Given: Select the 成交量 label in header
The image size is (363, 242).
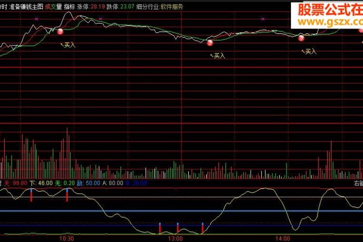Looking at the screenshot, I should 53,7.
